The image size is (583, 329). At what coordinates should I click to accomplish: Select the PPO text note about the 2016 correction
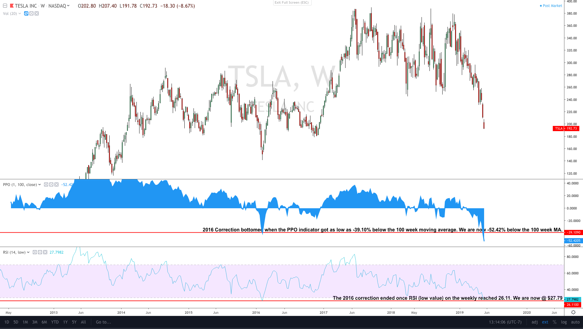[x=382, y=230]
